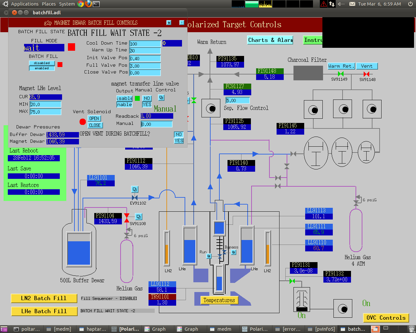
Task: Open related display icon above EV91102 valve
Action: pyautogui.click(x=135, y=189)
